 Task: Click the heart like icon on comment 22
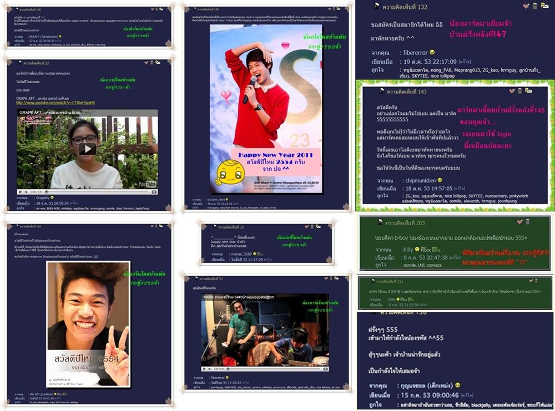146,63
